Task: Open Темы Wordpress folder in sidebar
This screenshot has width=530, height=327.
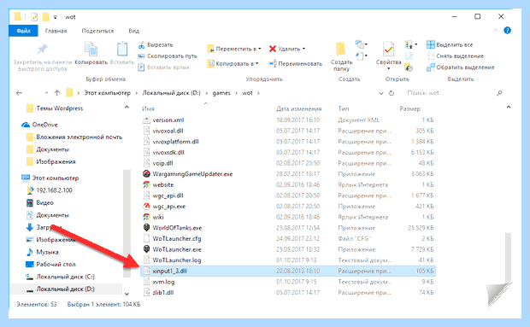Action: click(60, 108)
